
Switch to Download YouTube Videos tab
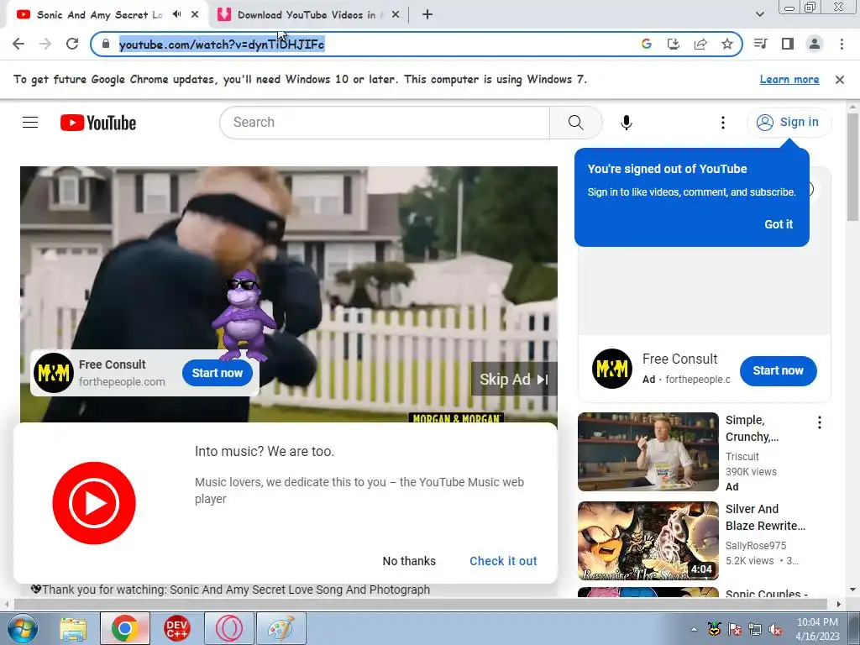307,15
